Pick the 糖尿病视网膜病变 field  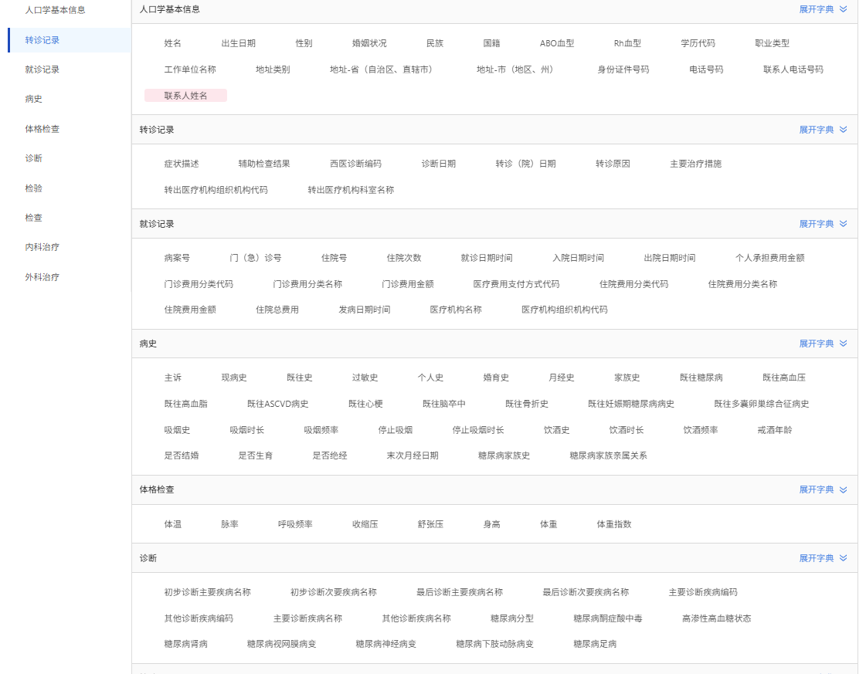pos(281,644)
